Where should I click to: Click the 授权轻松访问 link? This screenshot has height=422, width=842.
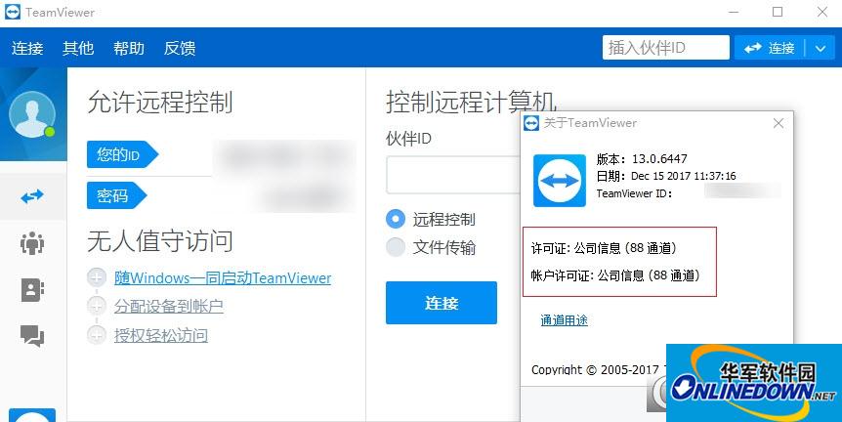[x=161, y=336]
